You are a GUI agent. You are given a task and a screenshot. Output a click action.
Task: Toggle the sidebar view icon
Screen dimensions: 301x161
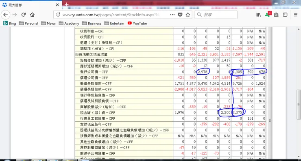285,15
